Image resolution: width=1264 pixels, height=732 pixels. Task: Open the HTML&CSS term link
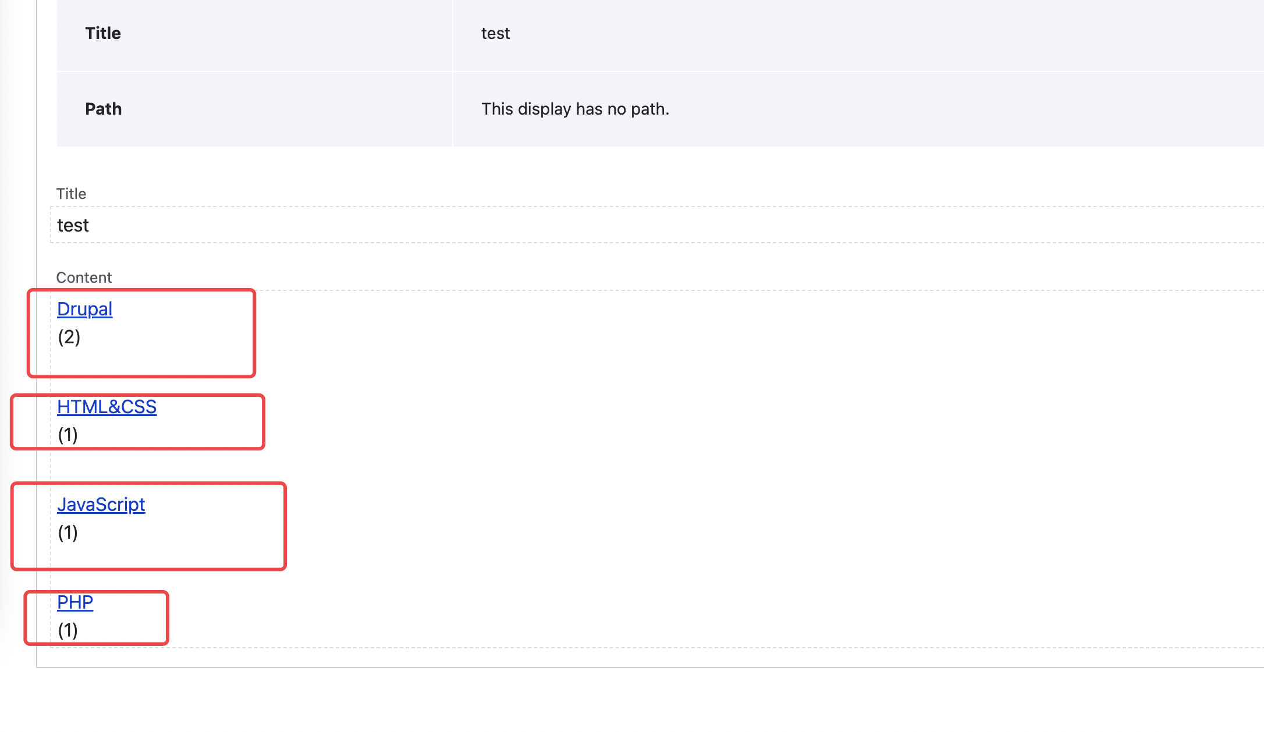(x=106, y=407)
